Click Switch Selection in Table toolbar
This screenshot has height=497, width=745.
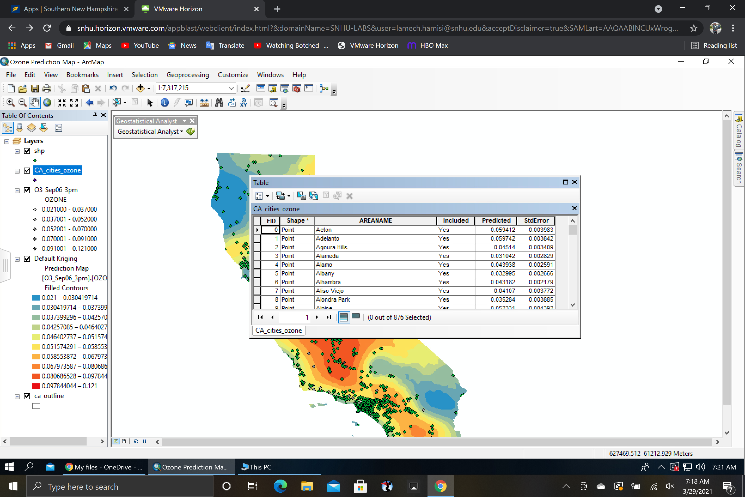[x=314, y=196]
